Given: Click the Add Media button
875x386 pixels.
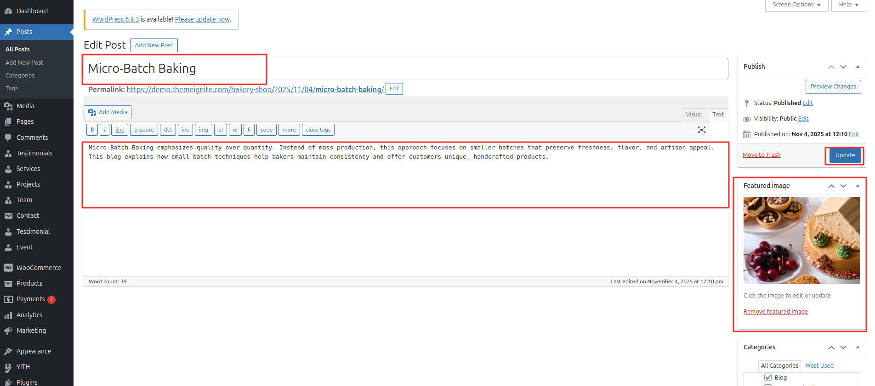Looking at the screenshot, I should point(108,112).
